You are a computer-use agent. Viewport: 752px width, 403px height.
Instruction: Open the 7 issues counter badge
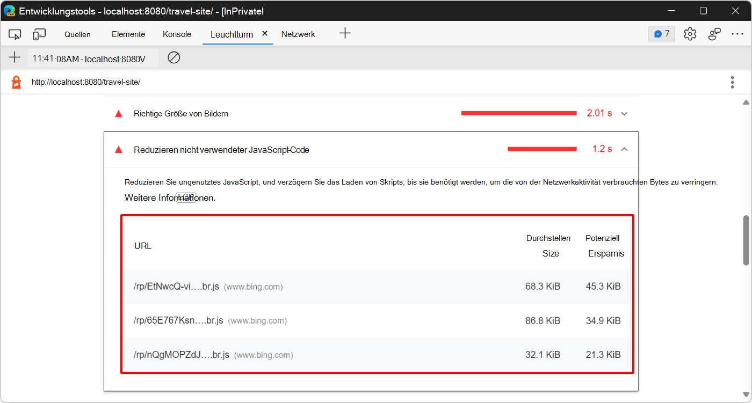[661, 34]
